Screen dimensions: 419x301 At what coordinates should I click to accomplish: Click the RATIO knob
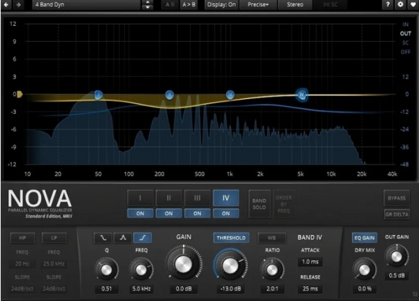click(x=272, y=270)
